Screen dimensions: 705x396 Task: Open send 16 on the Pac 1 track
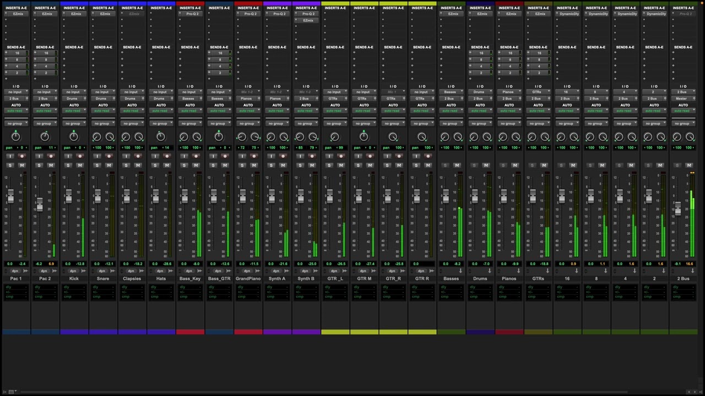click(16, 53)
